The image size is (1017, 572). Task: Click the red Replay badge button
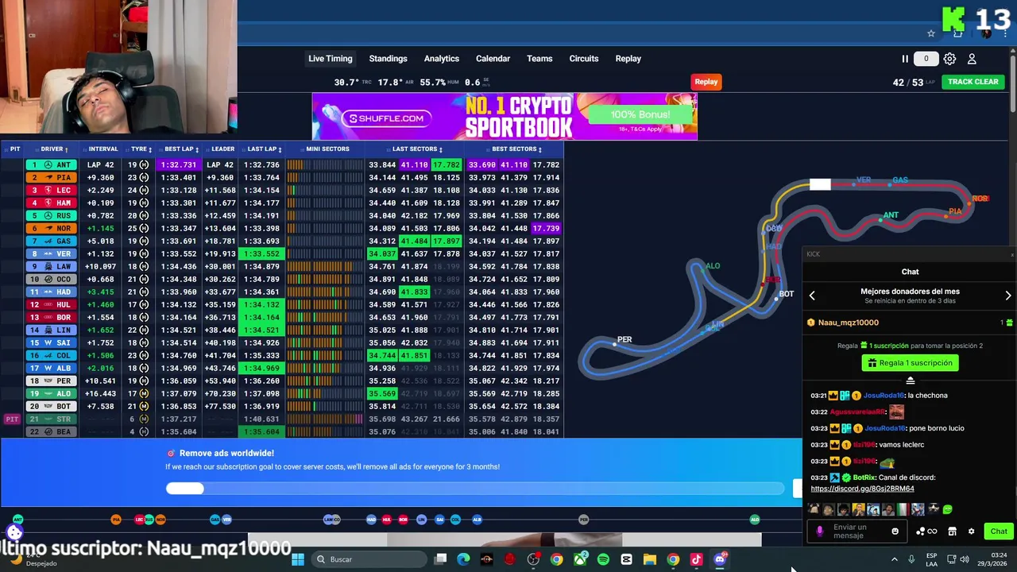tap(706, 81)
